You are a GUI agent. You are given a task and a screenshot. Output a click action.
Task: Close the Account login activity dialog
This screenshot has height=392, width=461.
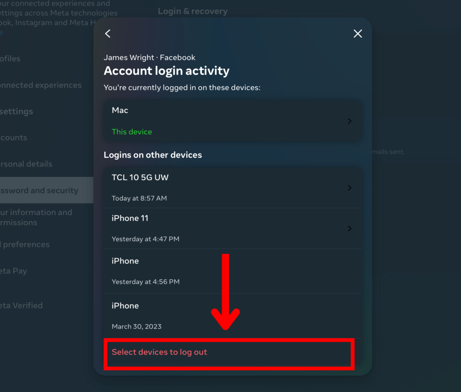point(358,33)
